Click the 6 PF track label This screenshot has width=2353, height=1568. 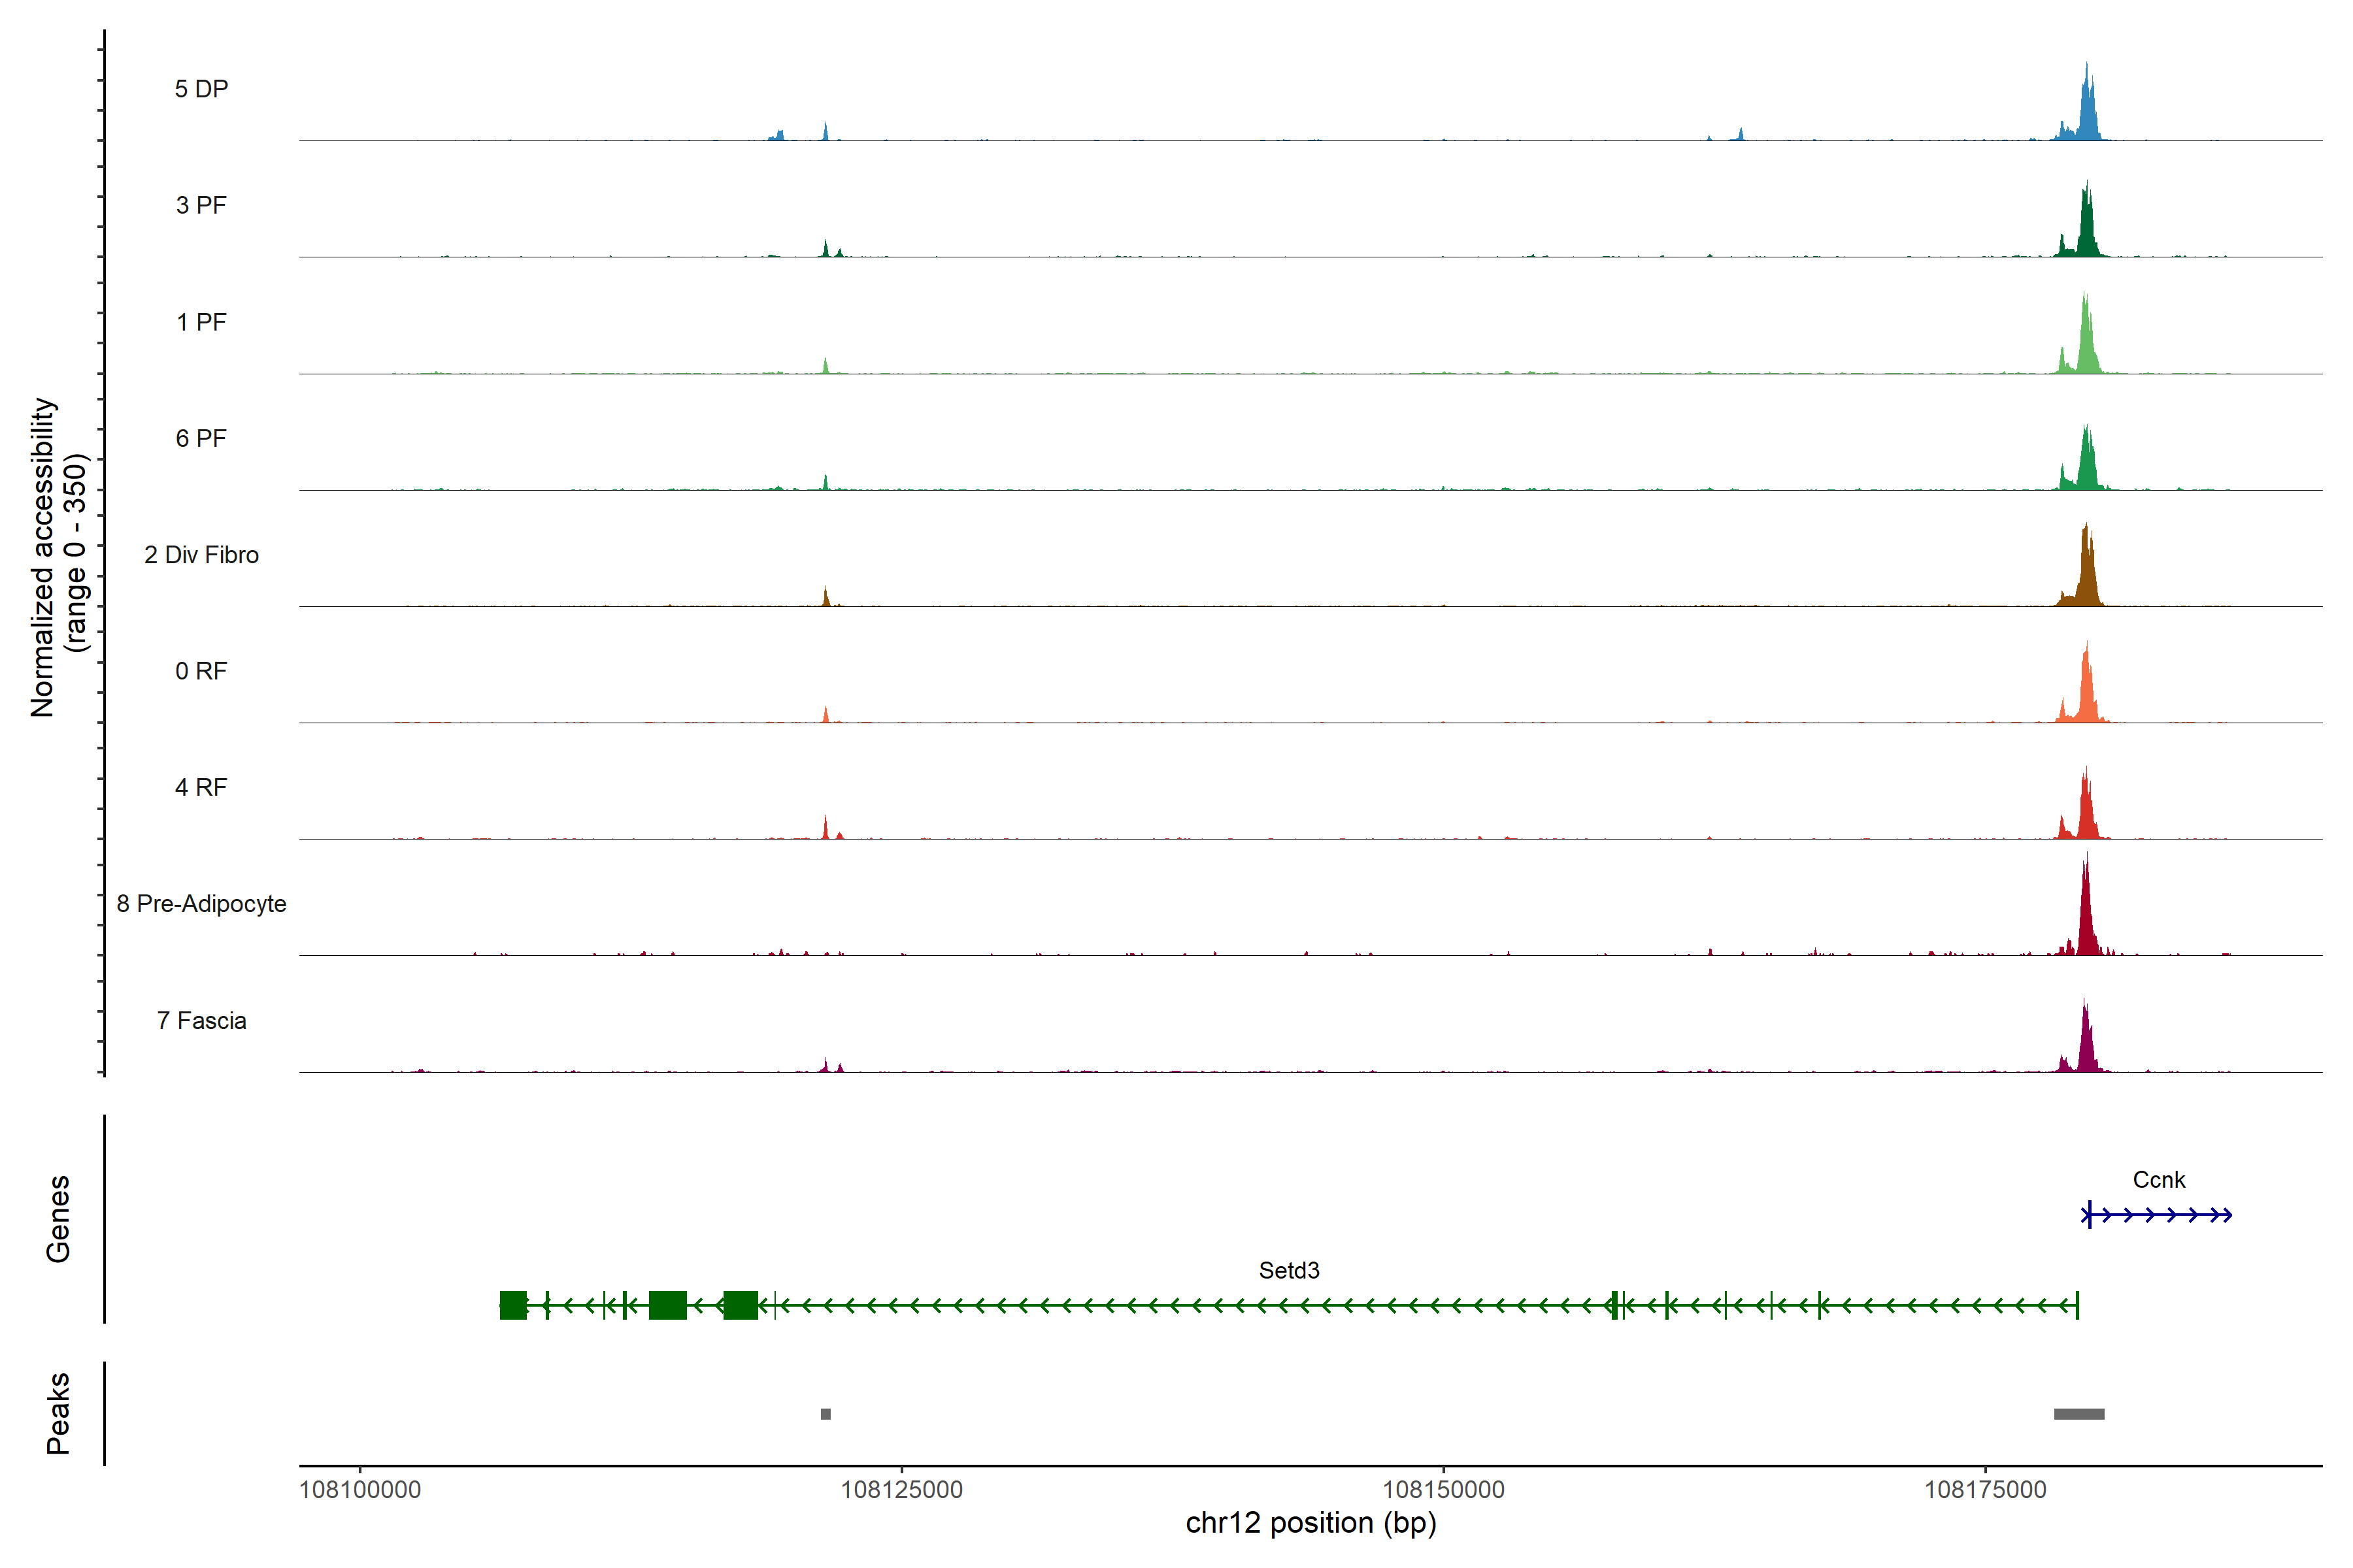[201, 438]
